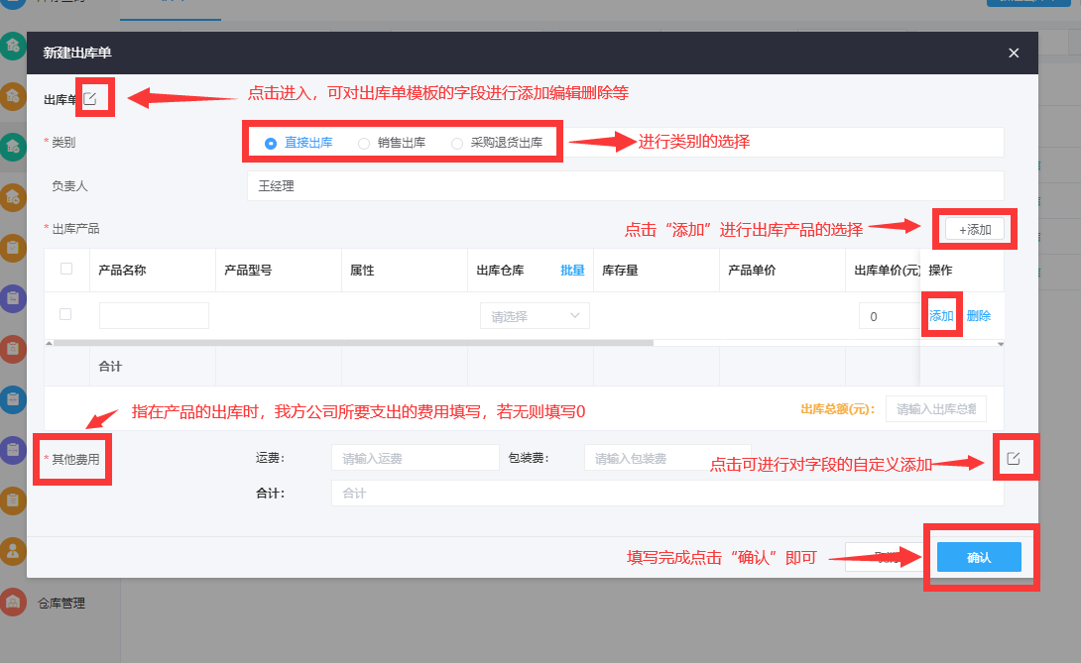Screen dimensions: 1081x663
Task: Click the 出库总额(元) orange label
Action: coord(838,409)
